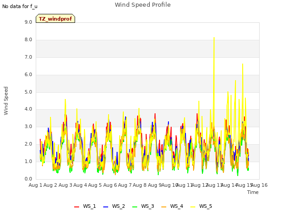The image size is (286, 215).
Task: Click the 1.0 y-axis tick label
Action: pos(28,161)
